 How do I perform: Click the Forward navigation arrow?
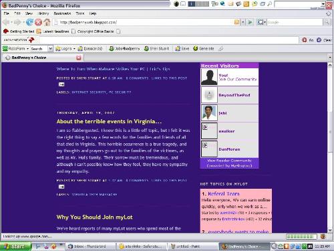[17, 22]
